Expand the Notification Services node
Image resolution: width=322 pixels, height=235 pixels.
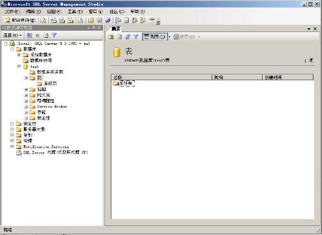tap(12, 146)
